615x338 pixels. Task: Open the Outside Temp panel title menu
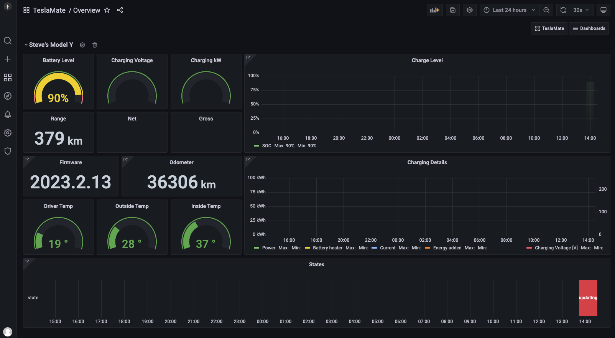pyautogui.click(x=132, y=206)
